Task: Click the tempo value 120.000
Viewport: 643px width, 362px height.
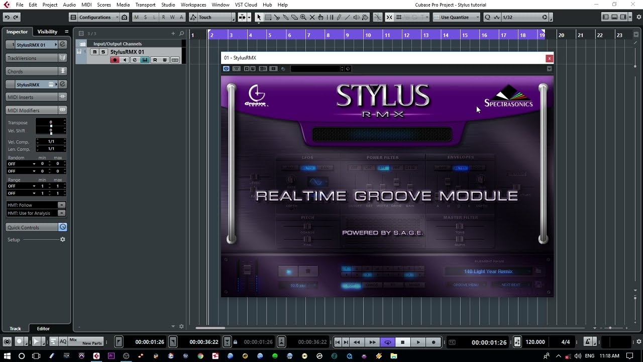Action: click(x=535, y=342)
